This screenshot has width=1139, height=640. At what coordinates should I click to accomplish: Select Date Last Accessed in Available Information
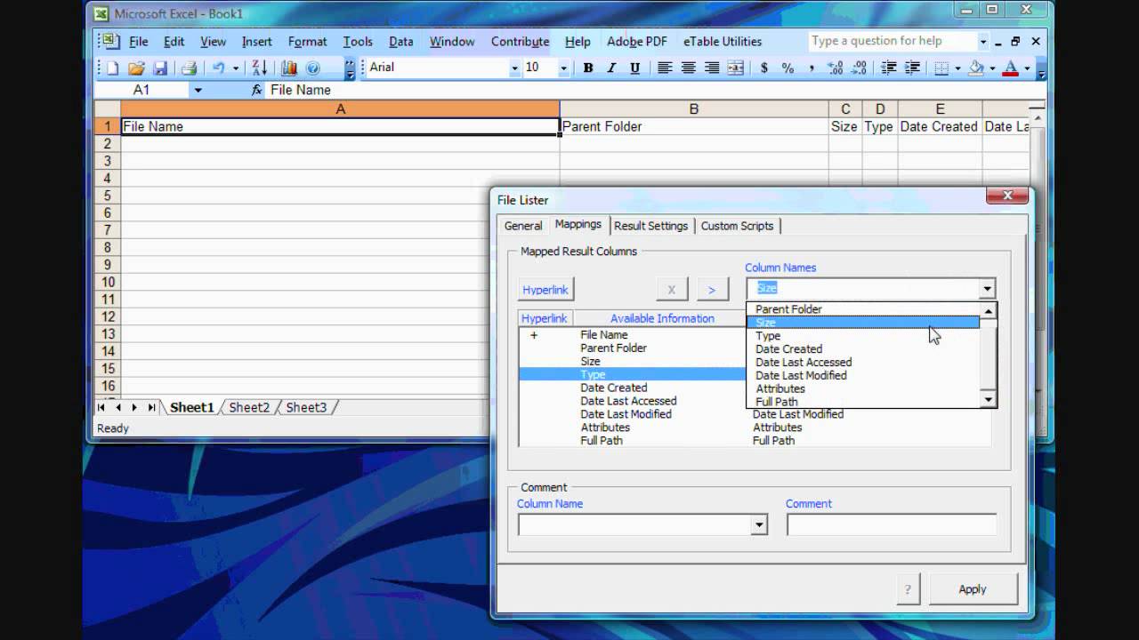click(x=628, y=401)
